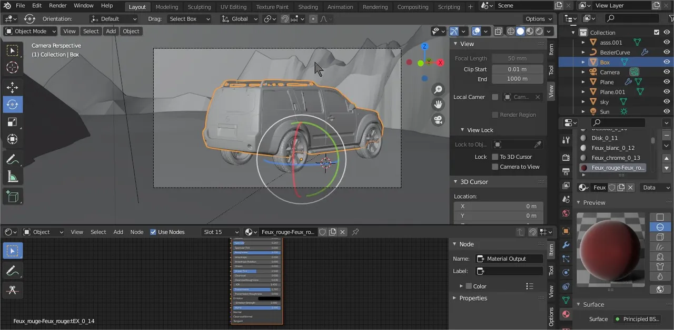Screen dimensions: 674x330
Task: Collapse the View panel
Action: pyautogui.click(x=456, y=44)
